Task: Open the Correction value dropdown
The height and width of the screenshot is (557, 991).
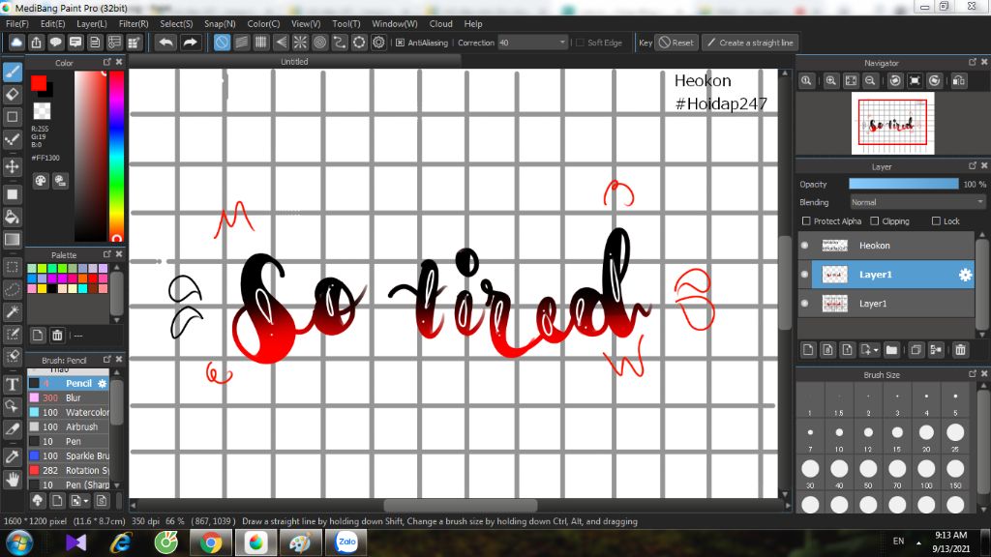Action: [x=562, y=43]
